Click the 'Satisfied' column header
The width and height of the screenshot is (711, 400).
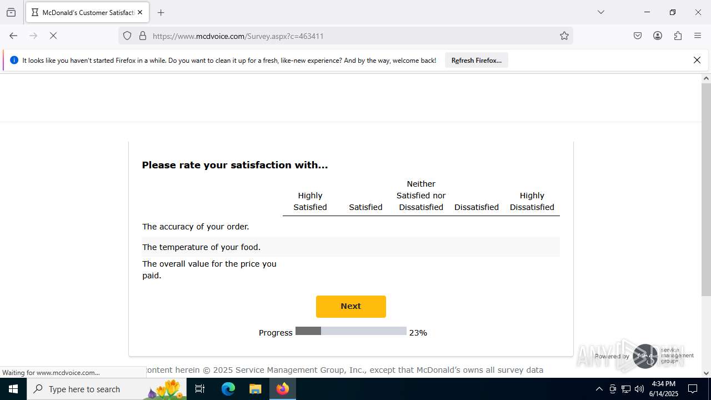click(x=365, y=207)
